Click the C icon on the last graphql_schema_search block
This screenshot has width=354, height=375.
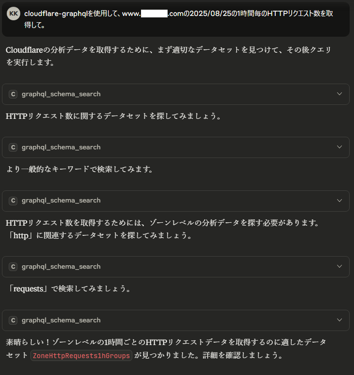click(x=14, y=320)
